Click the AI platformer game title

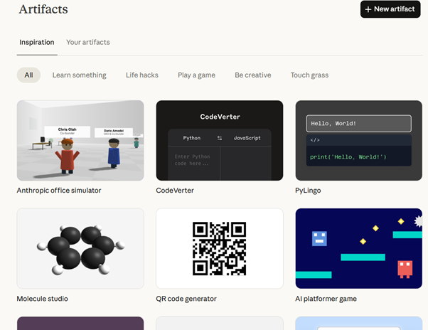[326, 299]
